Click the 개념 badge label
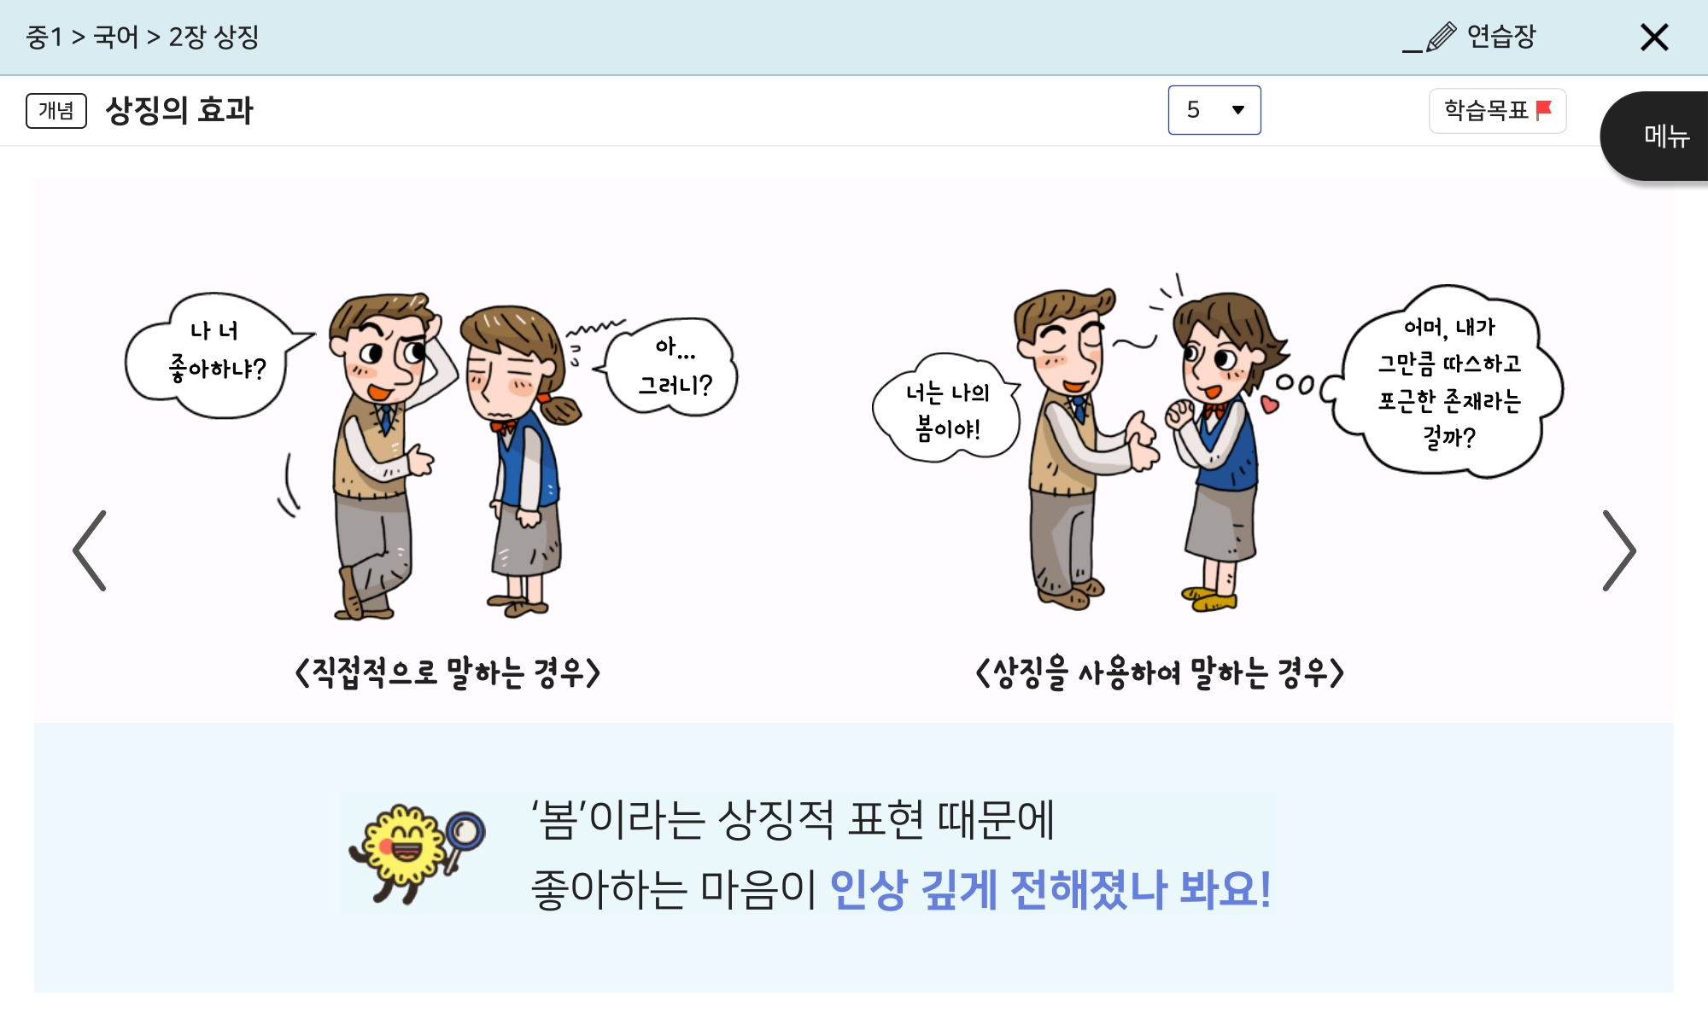Viewport: 1708px width, 1024px height. (x=56, y=111)
